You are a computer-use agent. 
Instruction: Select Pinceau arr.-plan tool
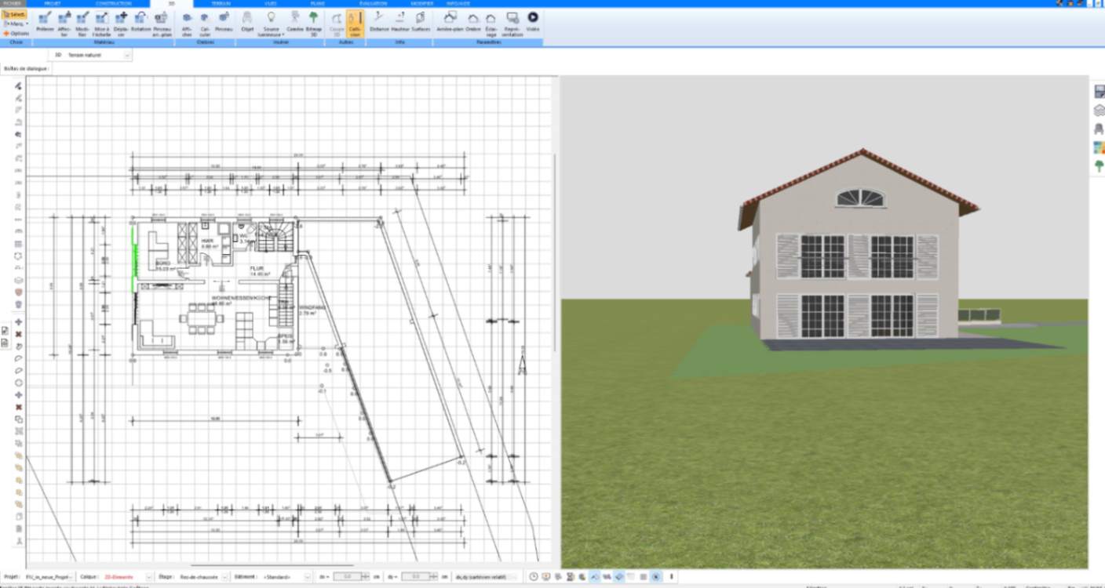[x=162, y=24]
